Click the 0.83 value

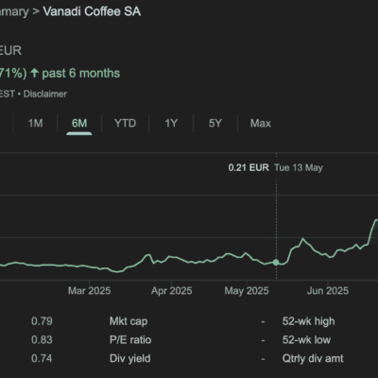click(x=42, y=340)
